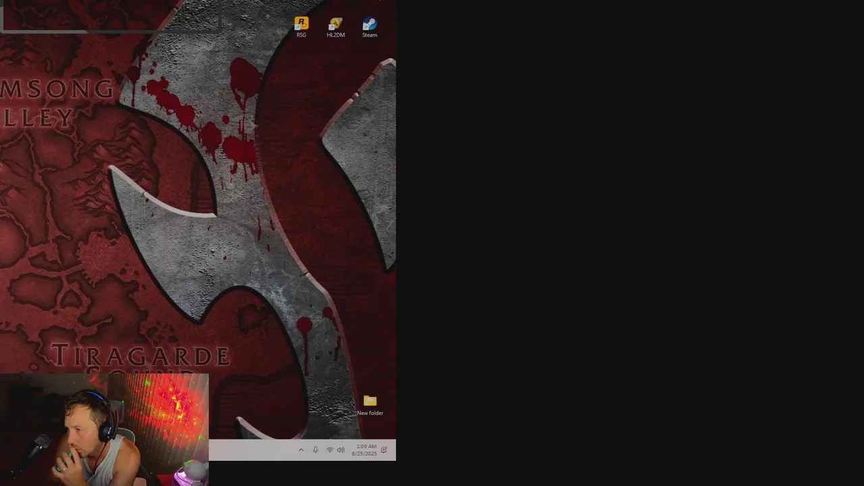Expand the hidden system tray icons chevron
The height and width of the screenshot is (486, 864).
coord(301,450)
